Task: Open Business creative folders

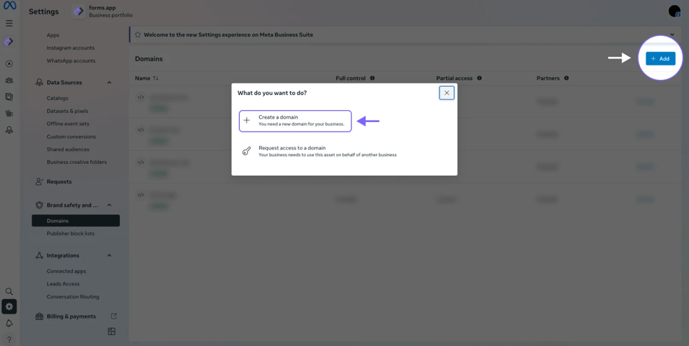Action: 76,162
